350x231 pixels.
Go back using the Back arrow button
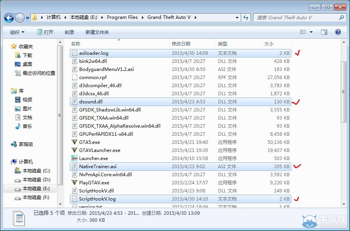(x=9, y=18)
